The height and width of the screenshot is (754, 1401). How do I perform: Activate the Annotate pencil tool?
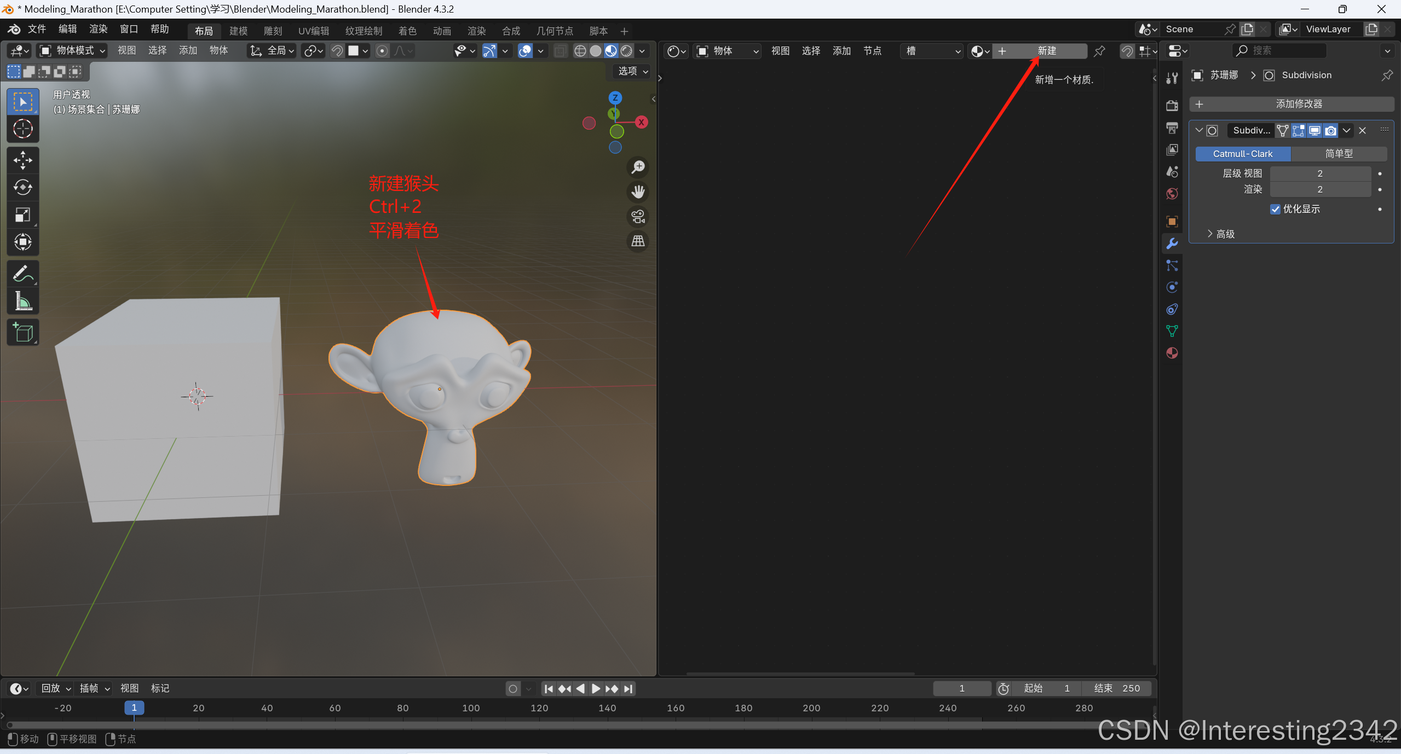[x=22, y=274]
